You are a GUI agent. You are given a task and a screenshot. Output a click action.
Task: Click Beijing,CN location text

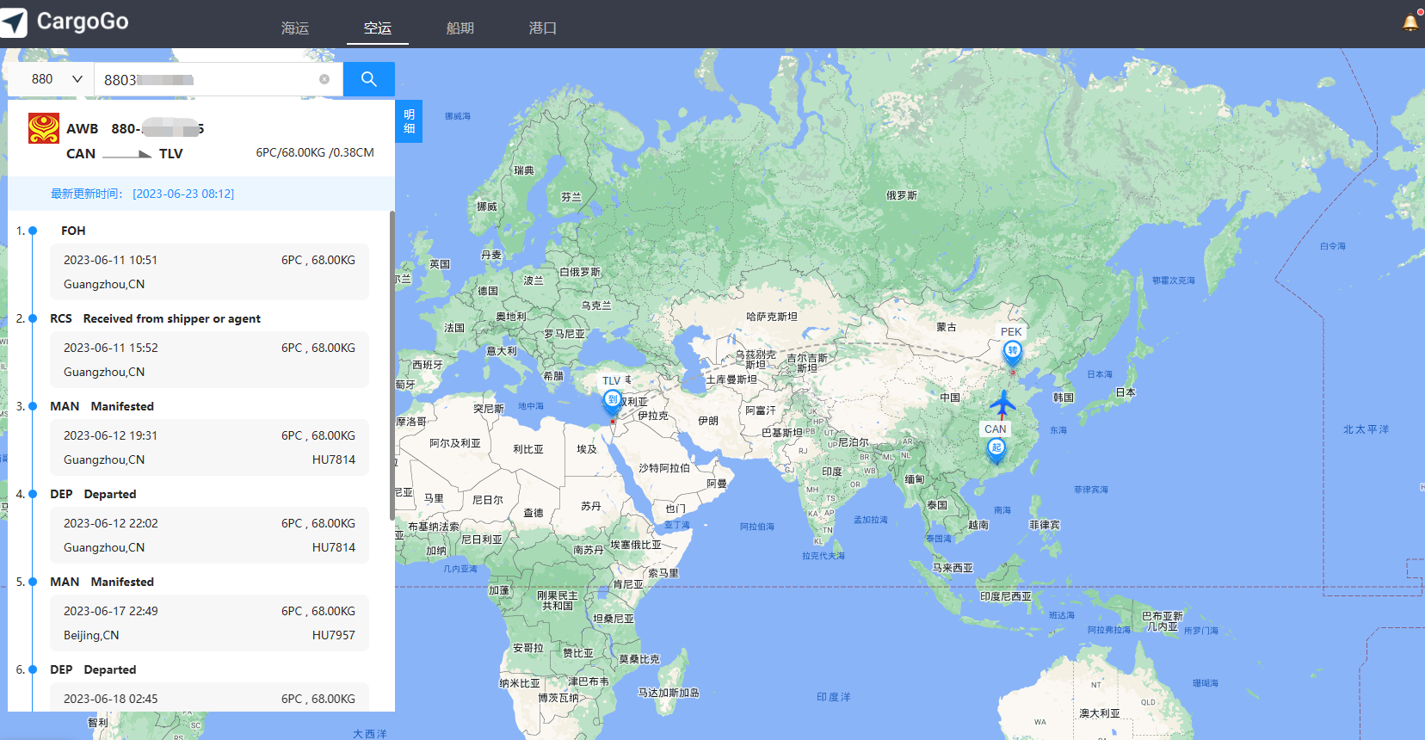click(91, 635)
